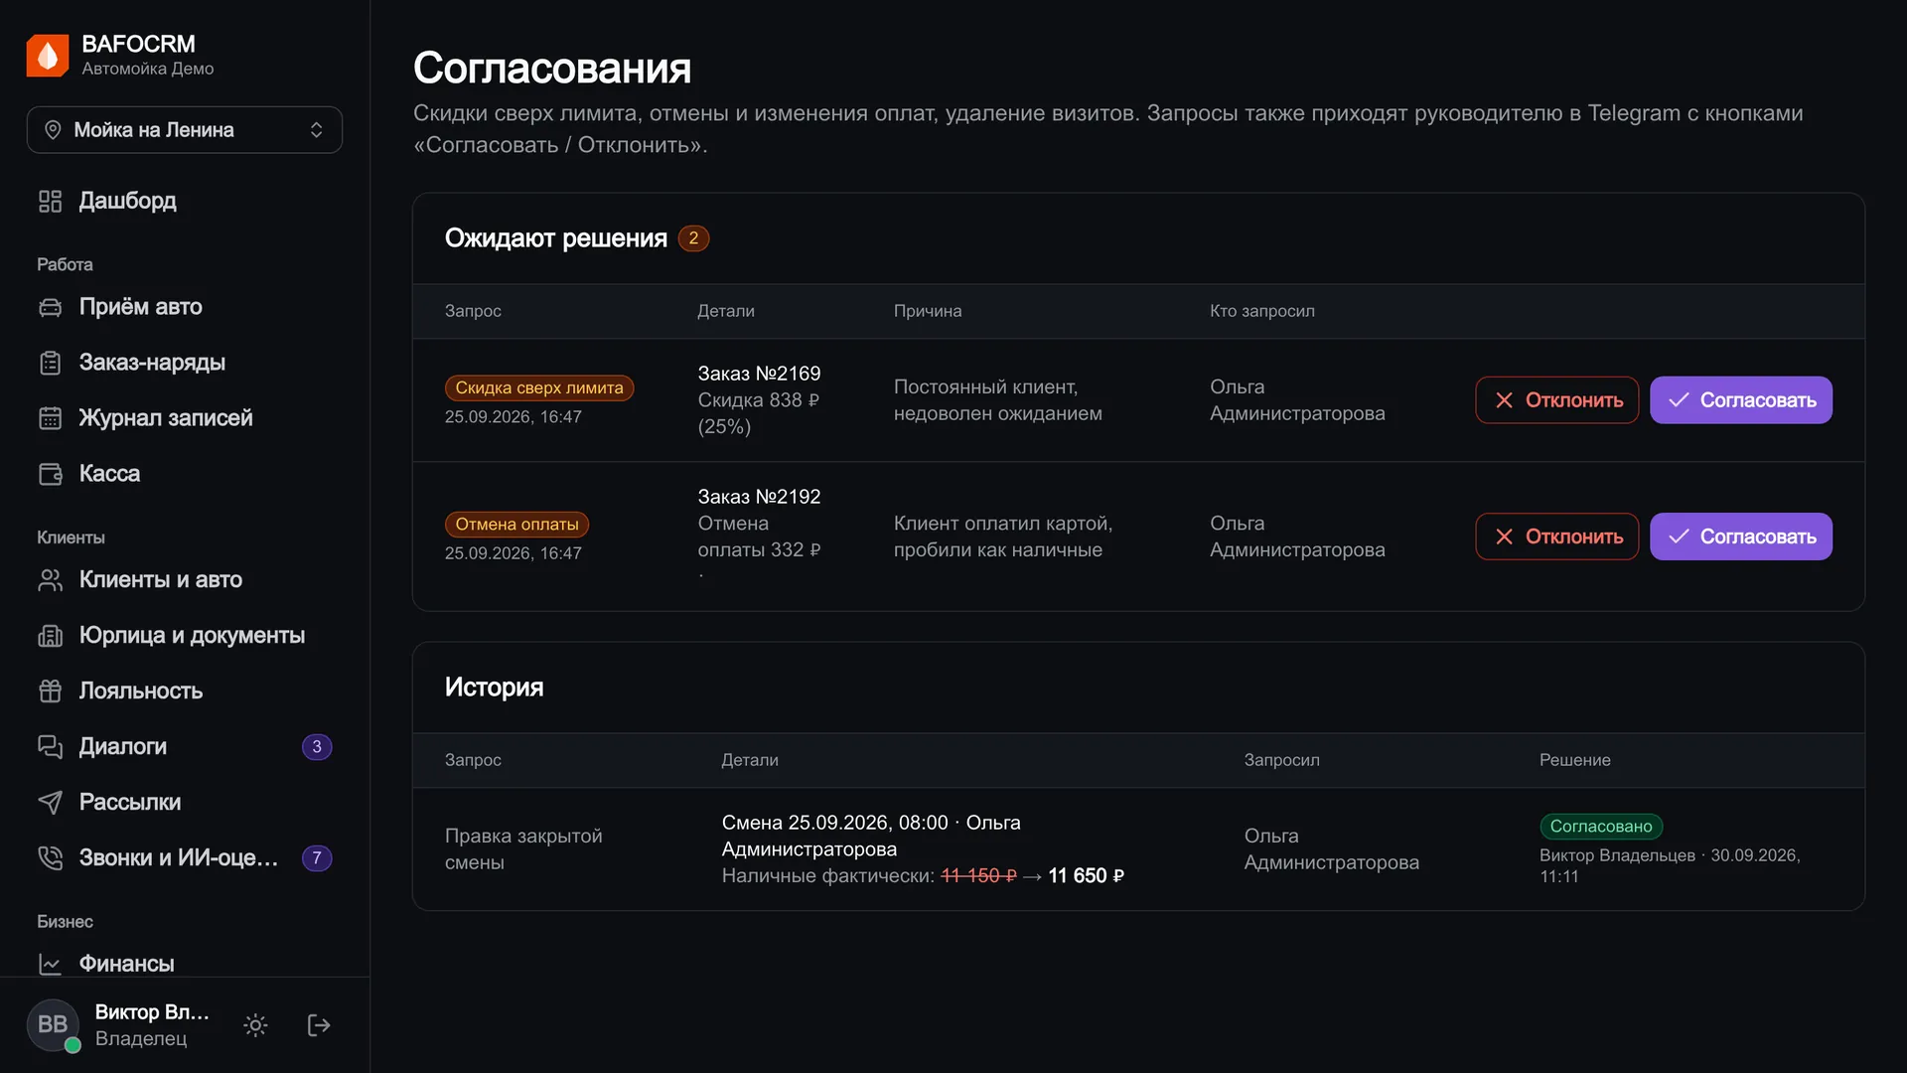This screenshot has width=1907, height=1073.
Task: Toggle light theme with sun icon
Action: 255,1025
